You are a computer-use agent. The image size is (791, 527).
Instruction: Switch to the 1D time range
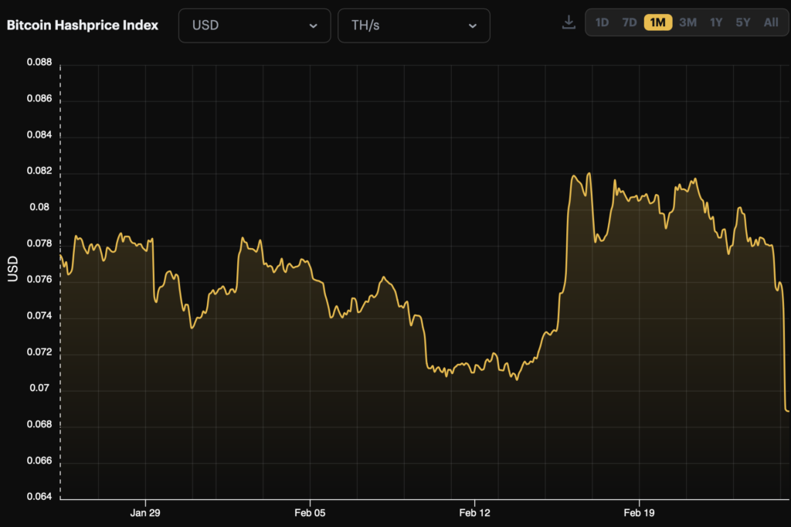(602, 22)
